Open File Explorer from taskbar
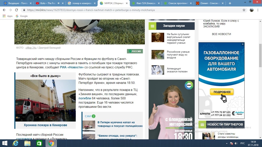 [27, 143]
